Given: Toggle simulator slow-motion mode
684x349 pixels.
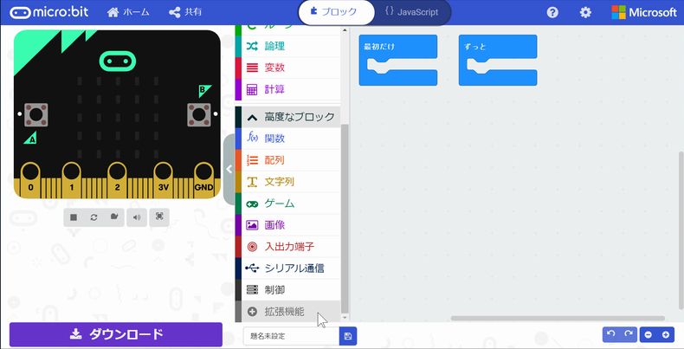Looking at the screenshot, I should point(114,217).
